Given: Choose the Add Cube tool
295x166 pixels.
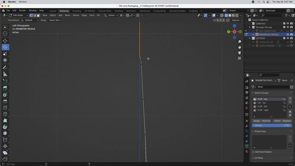Looking at the screenshot, I should 5,81.
